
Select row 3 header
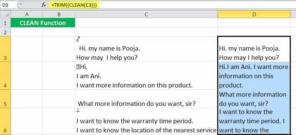5,49
